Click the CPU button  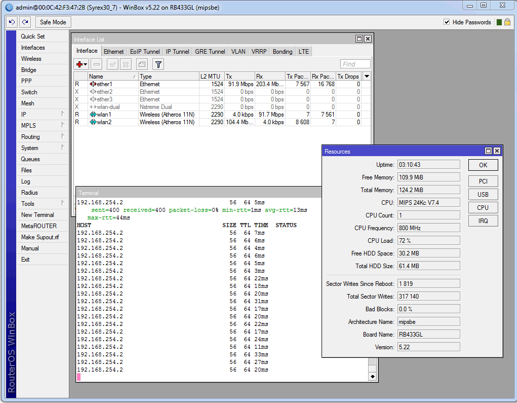click(x=483, y=208)
